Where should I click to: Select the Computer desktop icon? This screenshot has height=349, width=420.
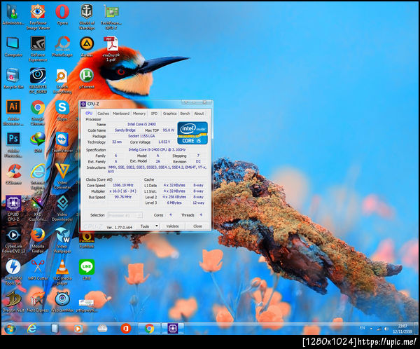[x=13, y=47]
